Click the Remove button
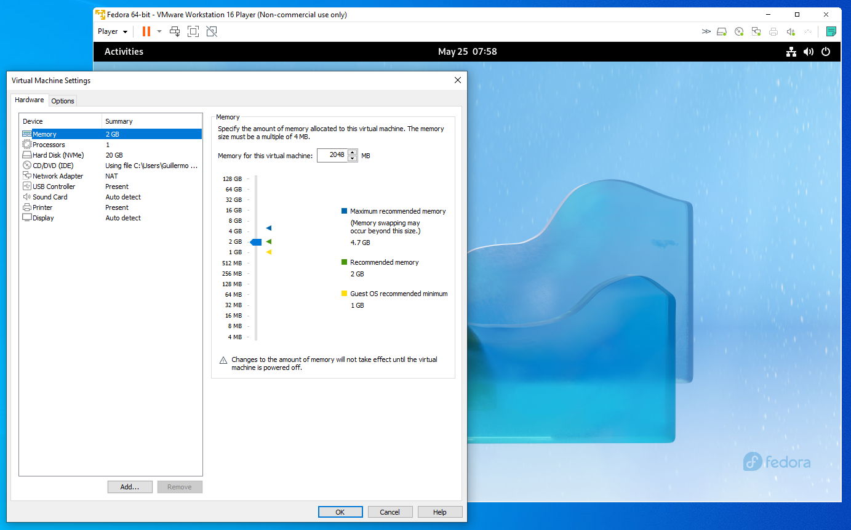 click(x=180, y=487)
